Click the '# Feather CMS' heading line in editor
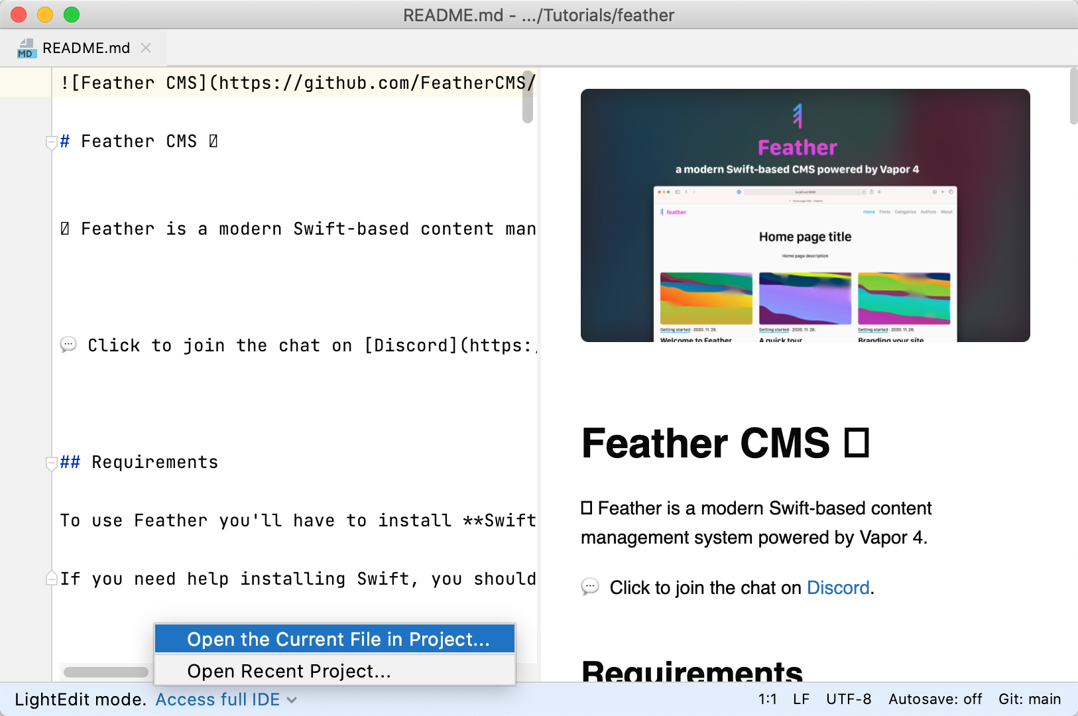The image size is (1078, 716). coord(139,141)
